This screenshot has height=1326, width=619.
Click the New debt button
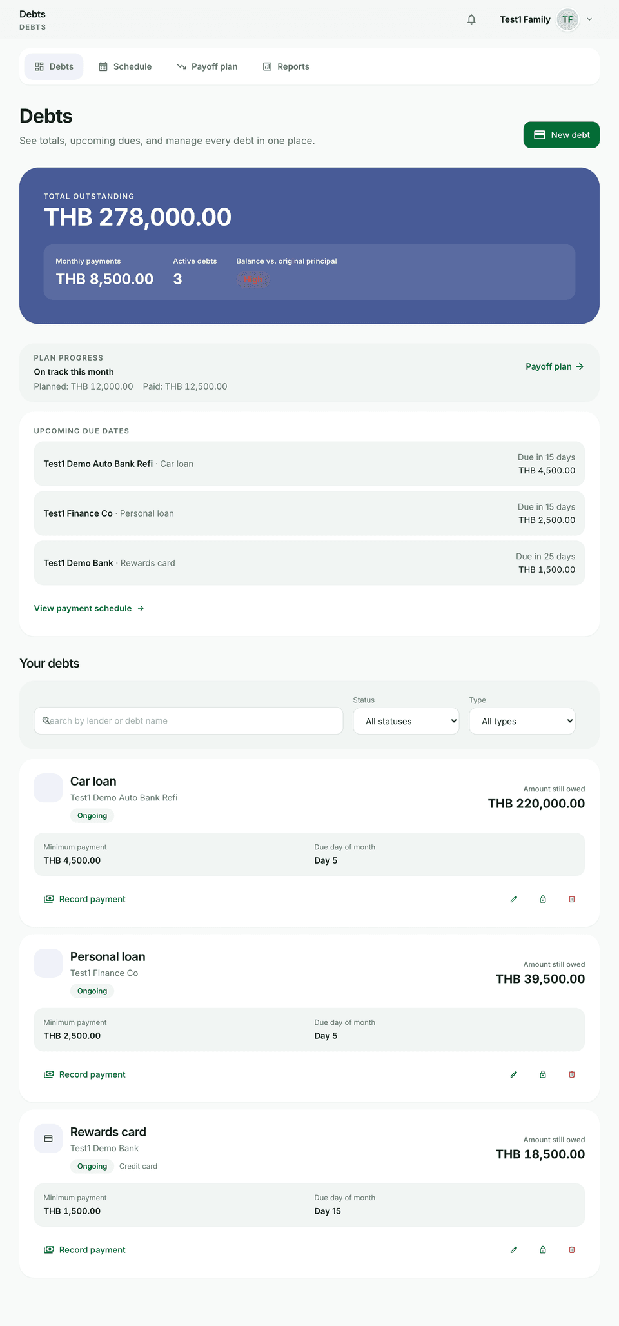tap(562, 135)
